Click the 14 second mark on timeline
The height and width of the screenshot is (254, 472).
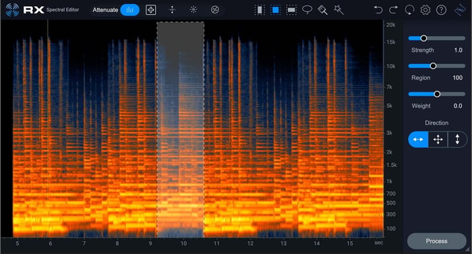(x=317, y=243)
